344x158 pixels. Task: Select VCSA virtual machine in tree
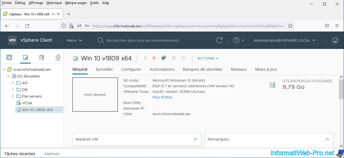[27, 103]
